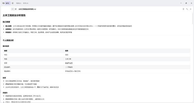
Task: Switch to preview eye view
Action: coord(16,9)
